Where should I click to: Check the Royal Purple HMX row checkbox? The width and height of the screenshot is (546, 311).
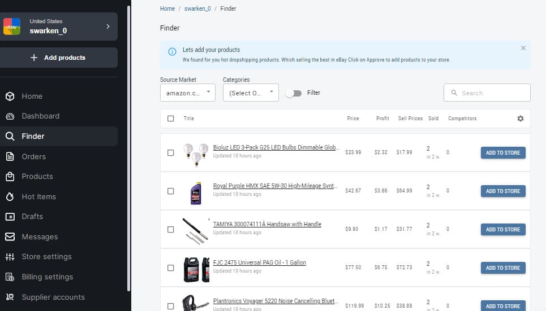(x=171, y=191)
